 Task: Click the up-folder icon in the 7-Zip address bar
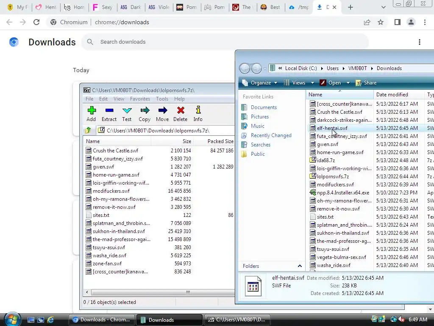[x=88, y=130]
